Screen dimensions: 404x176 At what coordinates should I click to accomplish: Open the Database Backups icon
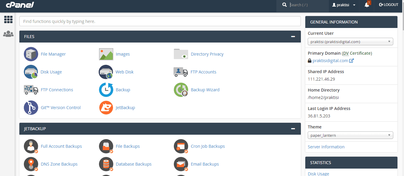pyautogui.click(x=106, y=164)
